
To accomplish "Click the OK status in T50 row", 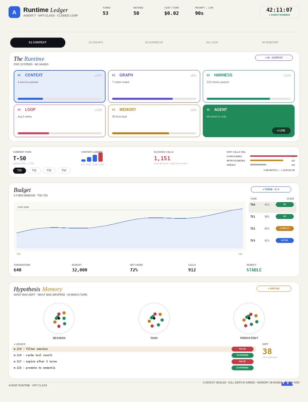I will [285, 204].
